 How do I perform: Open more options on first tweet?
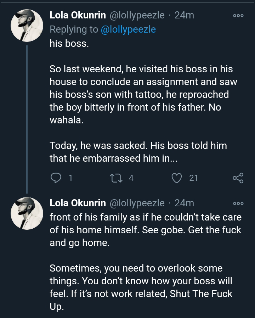pos(238,16)
